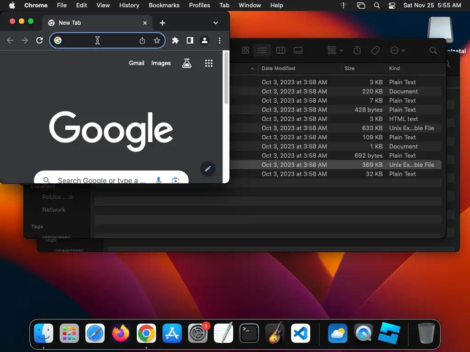Open Terminal from the Dock
Image resolution: width=470 pixels, height=352 pixels.
(249, 333)
